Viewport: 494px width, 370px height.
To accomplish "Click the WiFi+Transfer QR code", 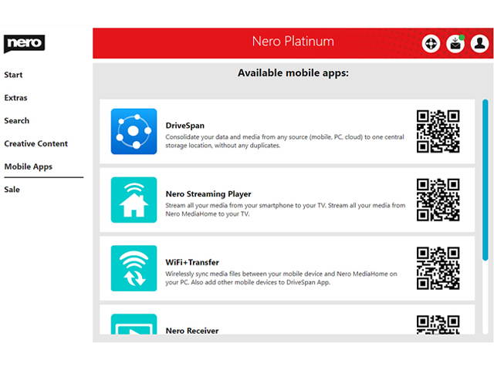I will pos(438,268).
